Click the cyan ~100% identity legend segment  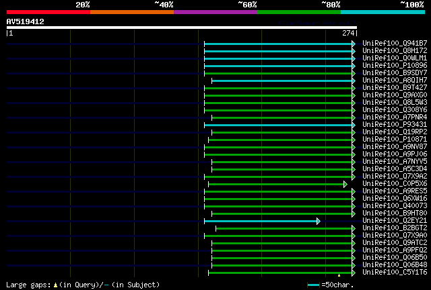pos(383,12)
